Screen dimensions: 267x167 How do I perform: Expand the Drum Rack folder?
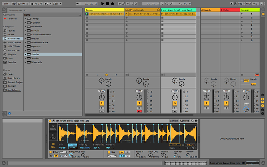coord(26,27)
